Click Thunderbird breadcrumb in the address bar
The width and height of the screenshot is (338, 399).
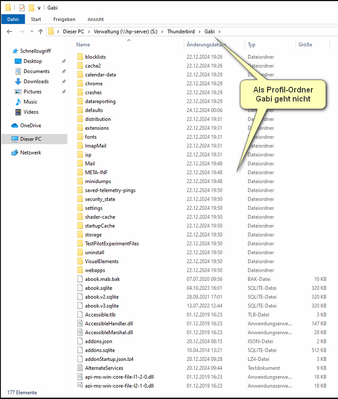[x=181, y=31]
